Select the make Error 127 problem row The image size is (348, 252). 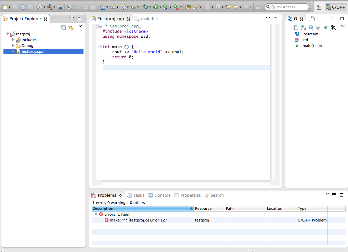138,220
